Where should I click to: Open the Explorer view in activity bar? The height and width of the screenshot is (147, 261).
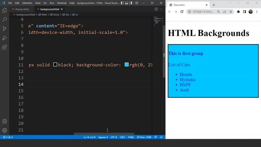tap(4, 10)
